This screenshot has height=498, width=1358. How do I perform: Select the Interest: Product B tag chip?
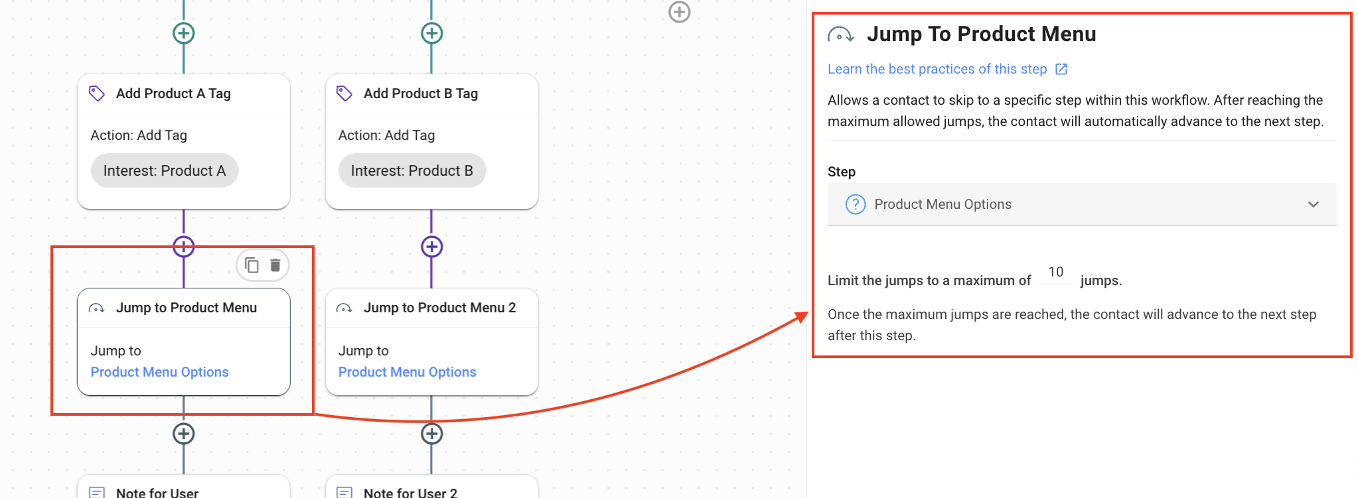click(x=412, y=171)
